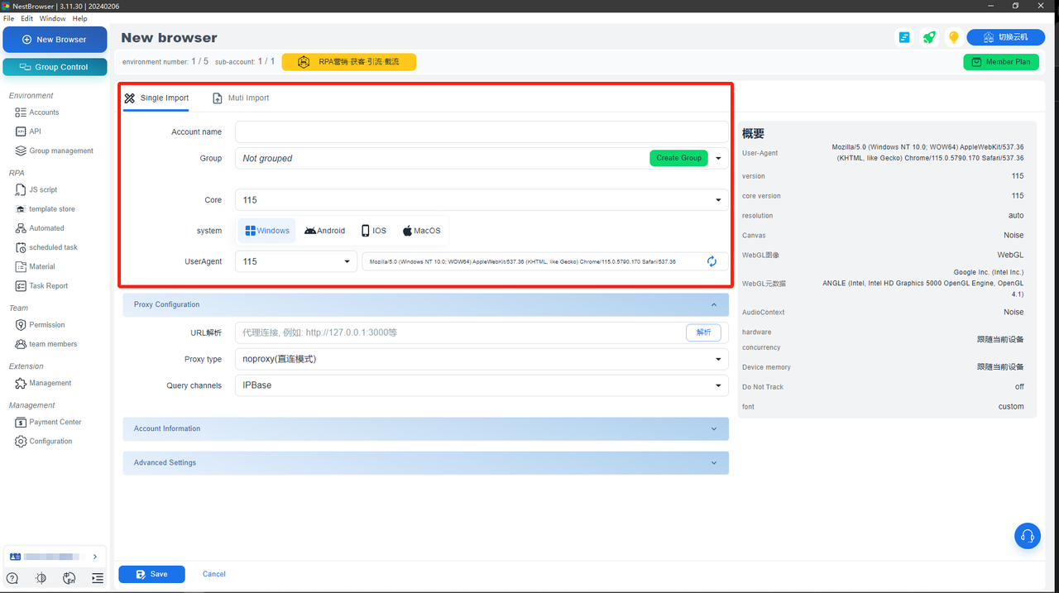Open the Window menu
This screenshot has height=593, width=1059.
tap(52, 18)
